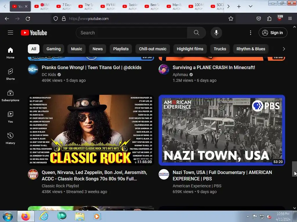Click the red extension badge showing 119
Screen dimensions: 297x222
[280, 18]
